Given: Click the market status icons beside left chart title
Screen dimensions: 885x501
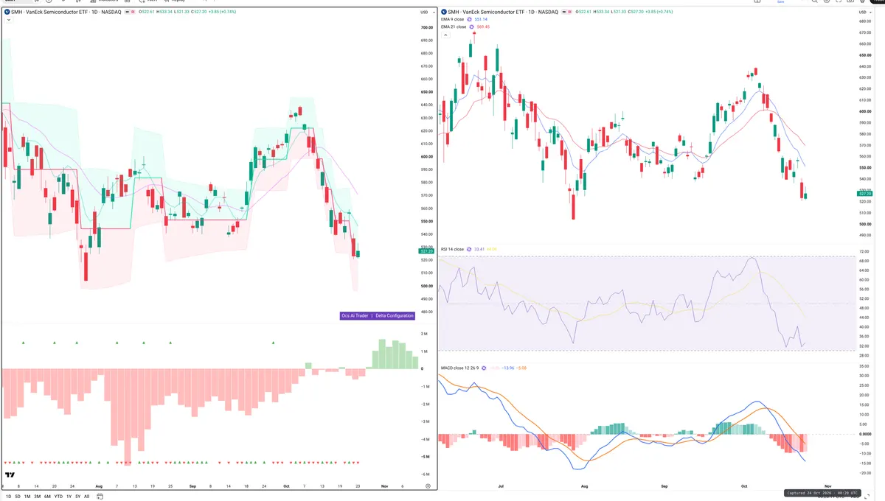Looking at the screenshot, I should click(130, 12).
